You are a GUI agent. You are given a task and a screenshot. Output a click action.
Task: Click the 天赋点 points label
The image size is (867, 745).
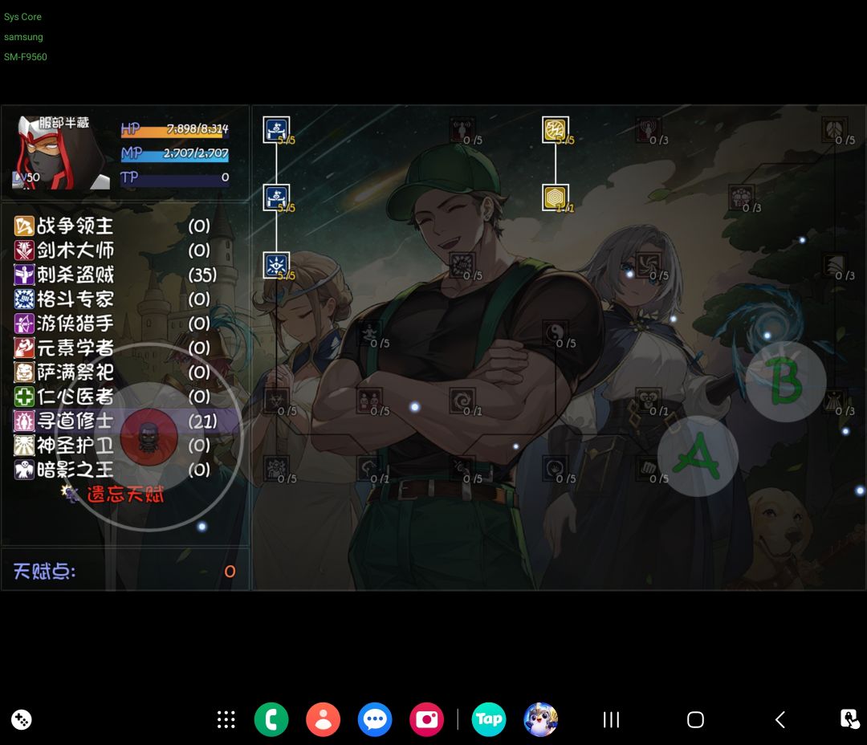pyautogui.click(x=44, y=571)
